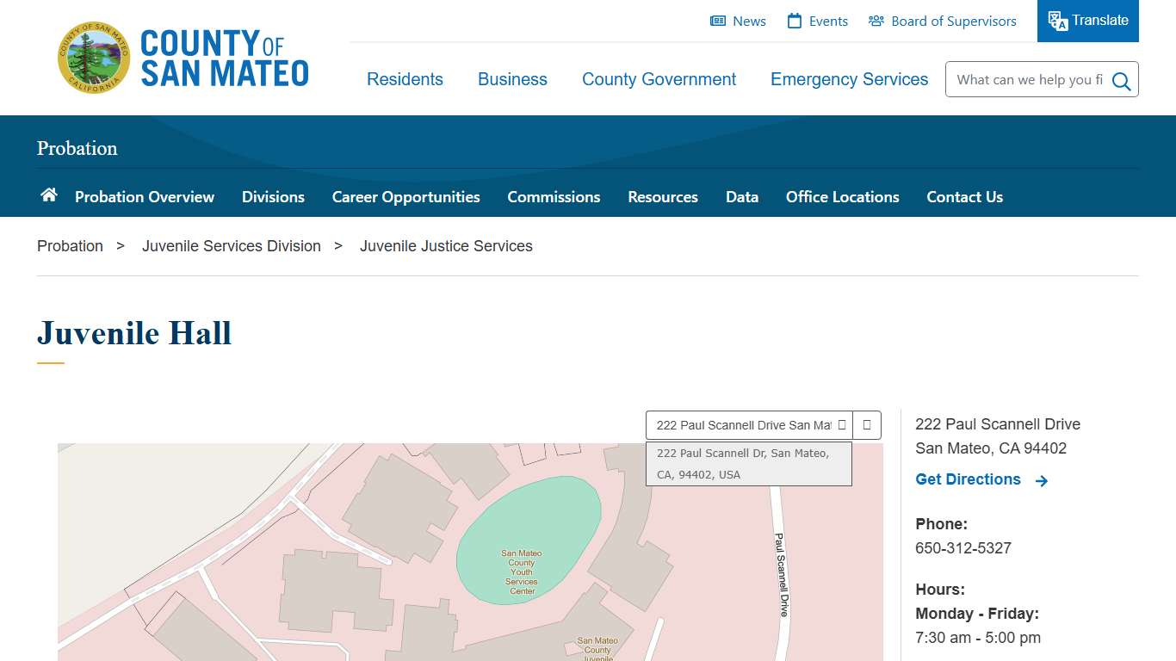Click the 'What can we help you find' search field
The width and height of the screenshot is (1176, 661).
(1029, 80)
